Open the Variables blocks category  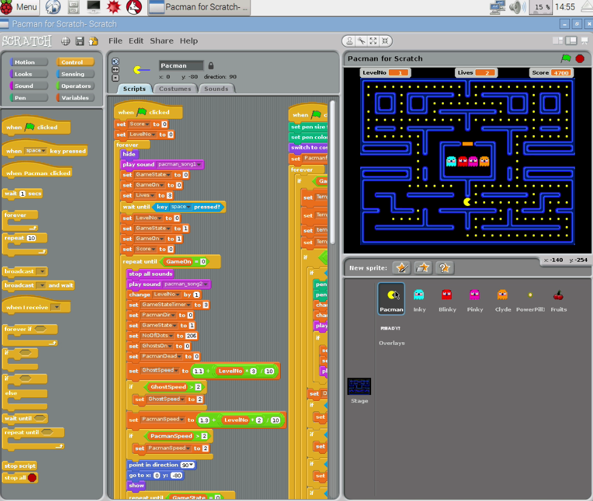pyautogui.click(x=75, y=98)
